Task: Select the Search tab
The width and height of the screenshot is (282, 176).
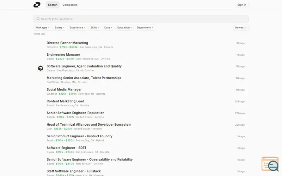Action: click(53, 5)
